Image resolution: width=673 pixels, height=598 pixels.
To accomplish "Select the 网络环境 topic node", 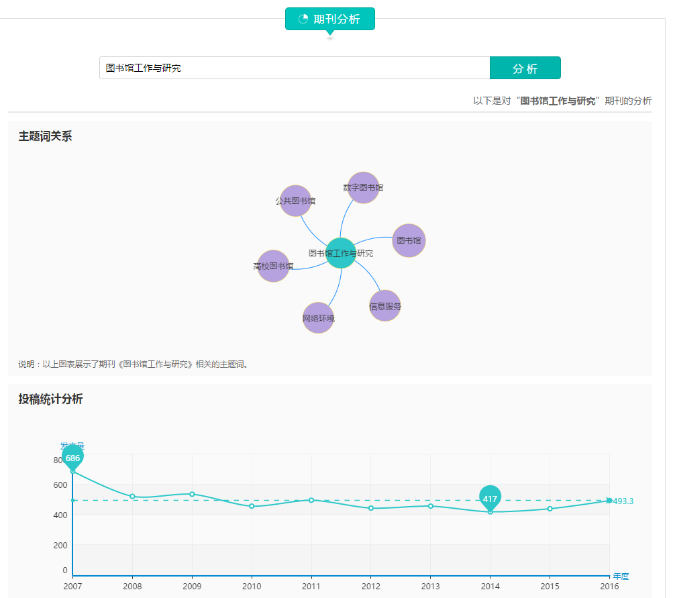I will click(x=318, y=318).
